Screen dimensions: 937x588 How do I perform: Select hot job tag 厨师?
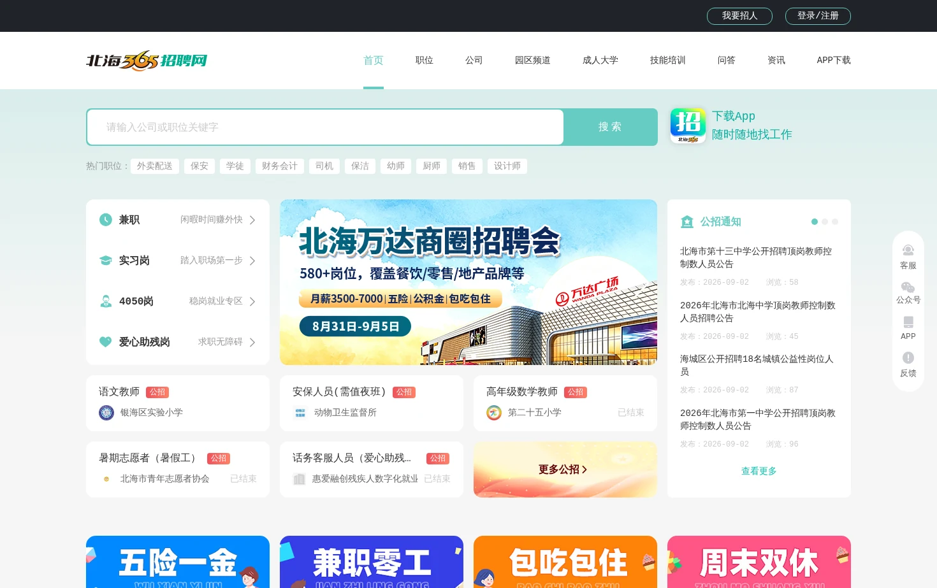[x=432, y=166]
